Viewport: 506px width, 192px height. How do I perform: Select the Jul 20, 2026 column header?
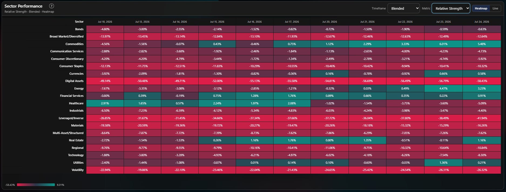coord(330,22)
